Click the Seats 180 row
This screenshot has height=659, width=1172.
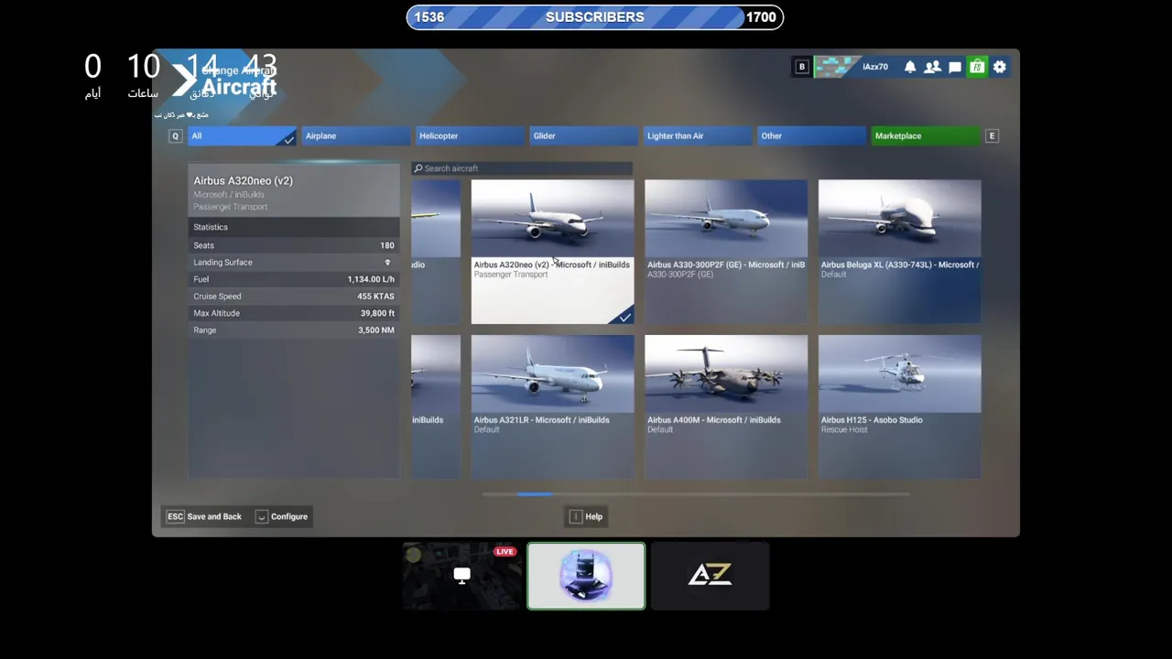294,245
